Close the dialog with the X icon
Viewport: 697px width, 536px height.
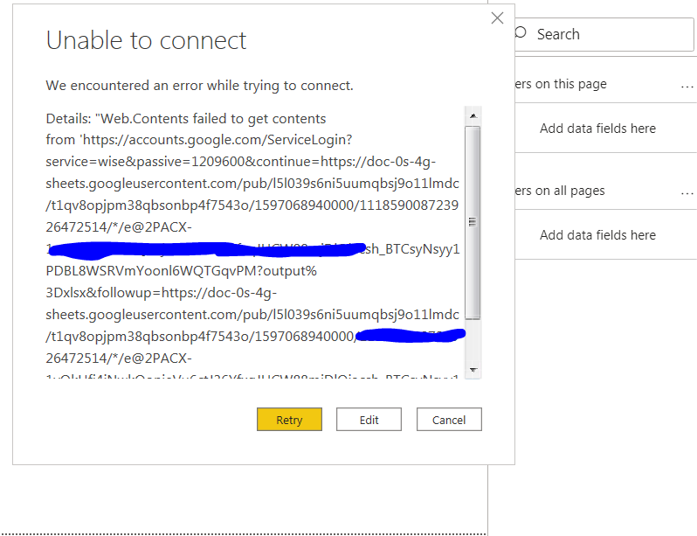point(497,17)
